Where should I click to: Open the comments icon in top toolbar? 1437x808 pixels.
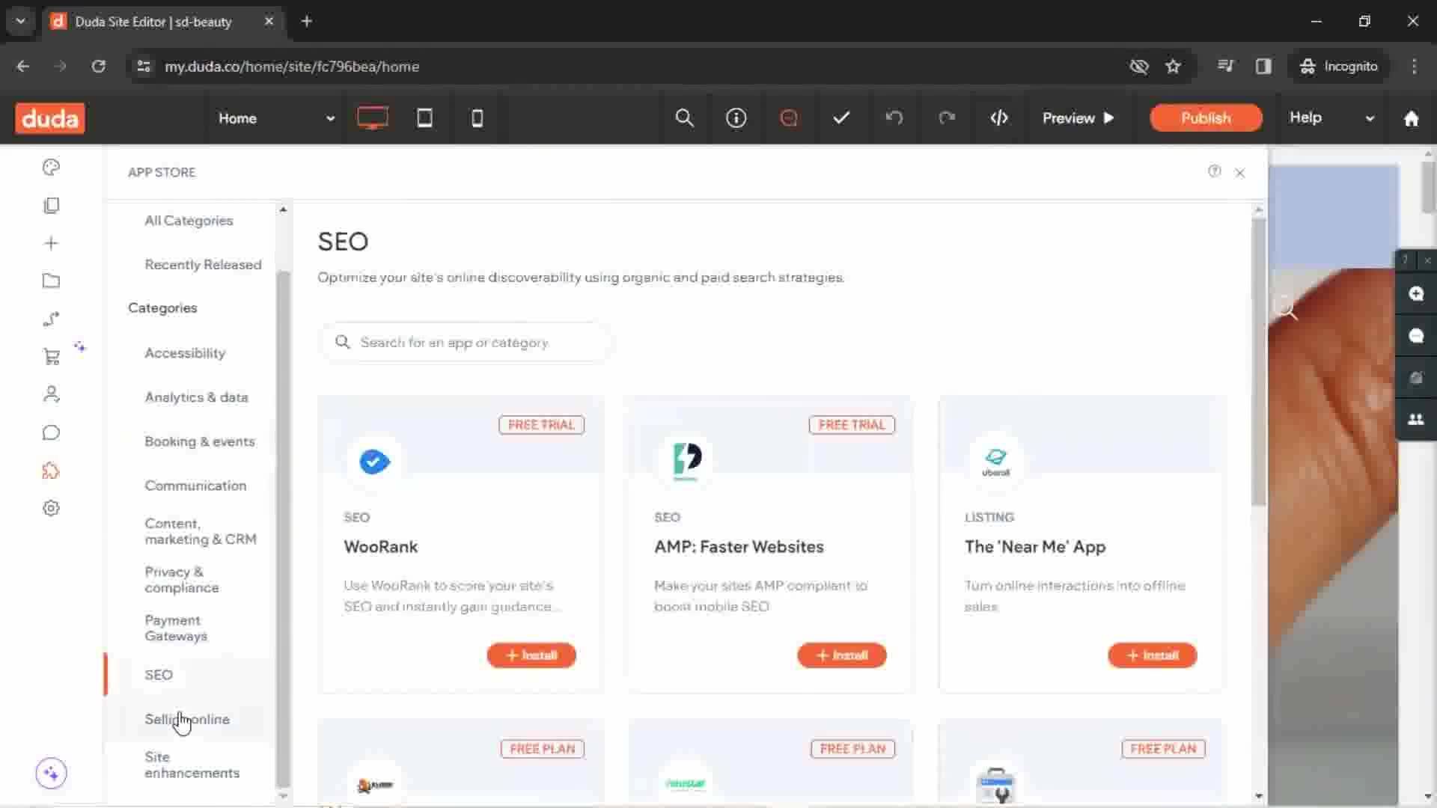pyautogui.click(x=789, y=118)
